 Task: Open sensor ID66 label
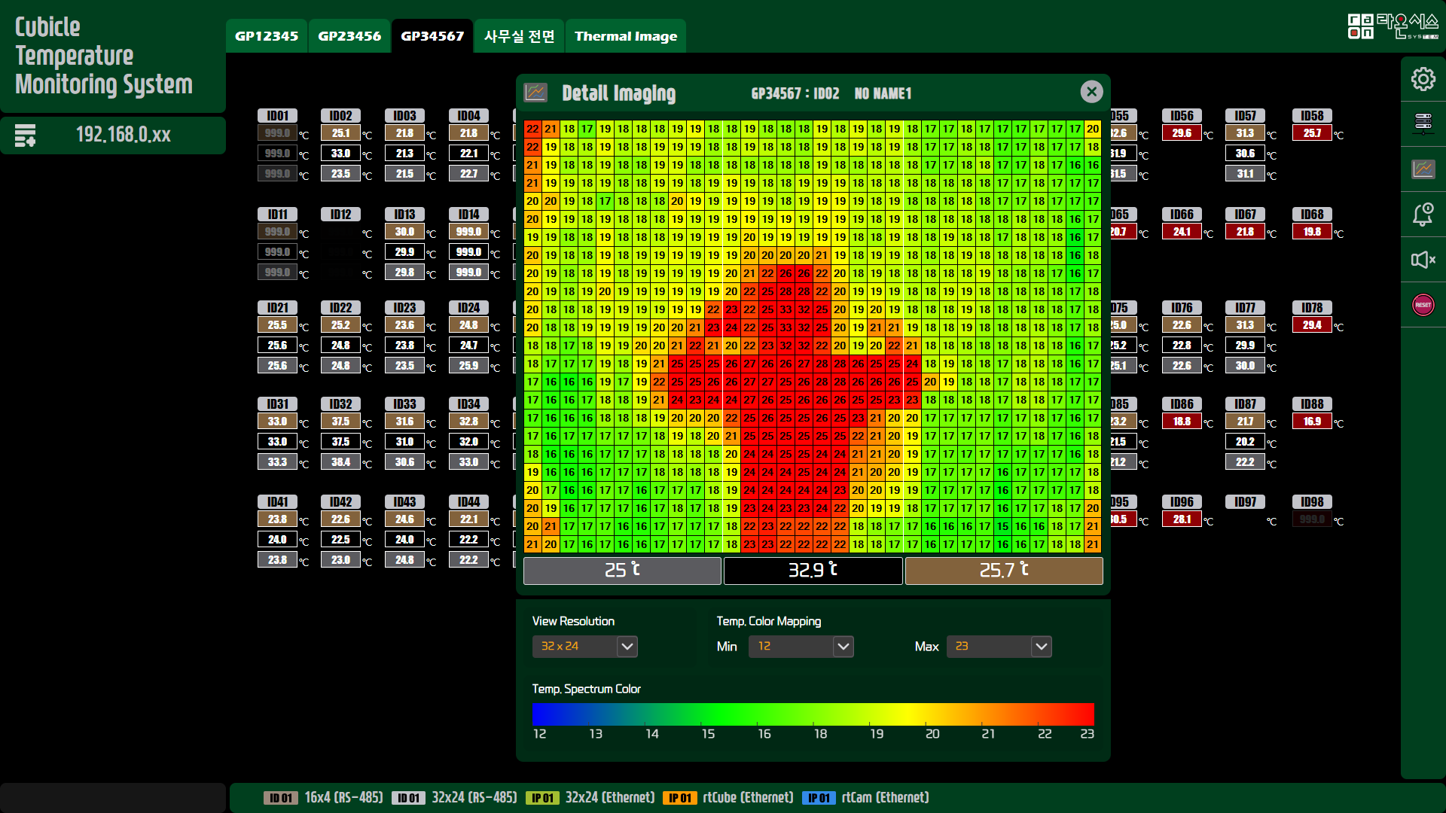click(1182, 214)
